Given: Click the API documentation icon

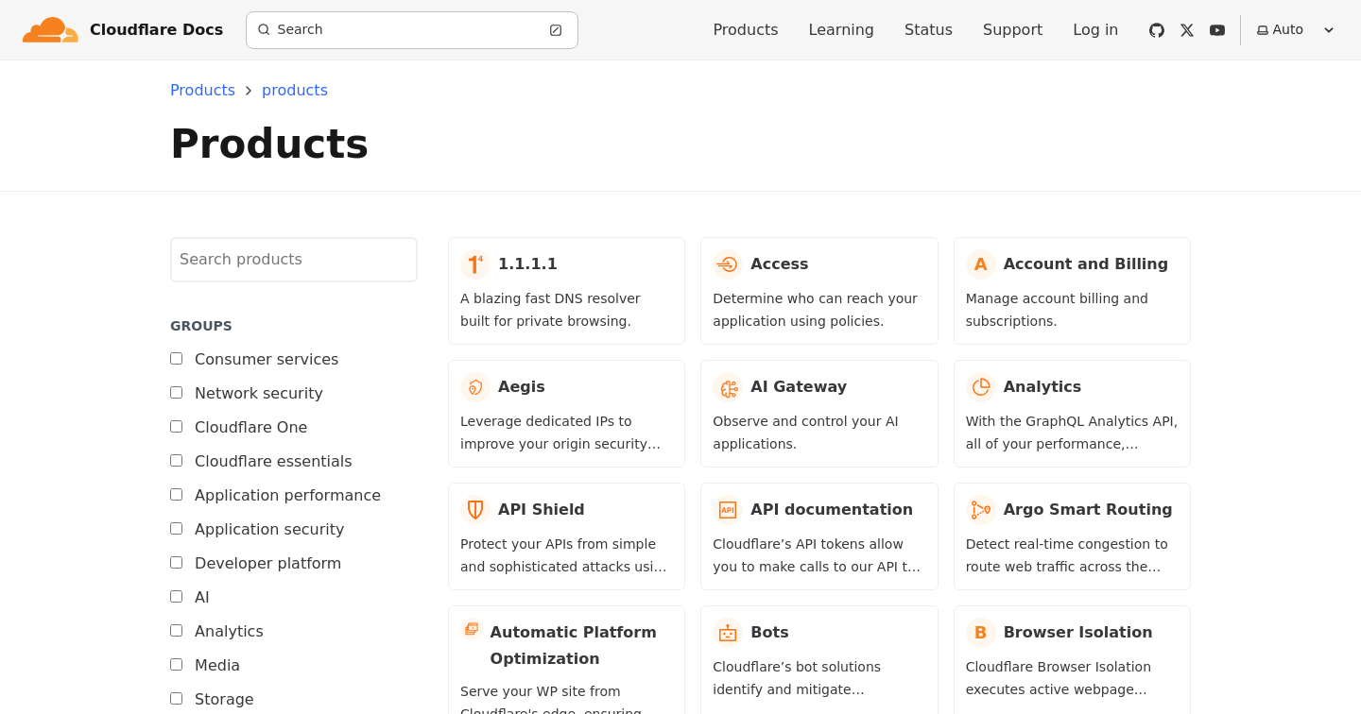Looking at the screenshot, I should (728, 510).
